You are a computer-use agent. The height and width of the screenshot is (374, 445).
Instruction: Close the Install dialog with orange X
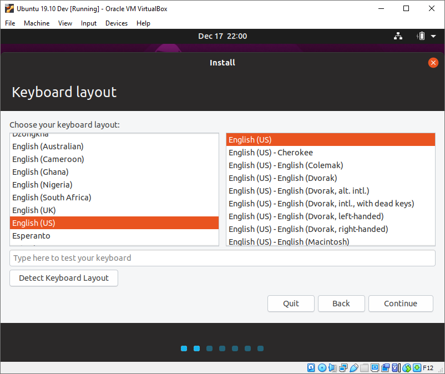pos(433,63)
